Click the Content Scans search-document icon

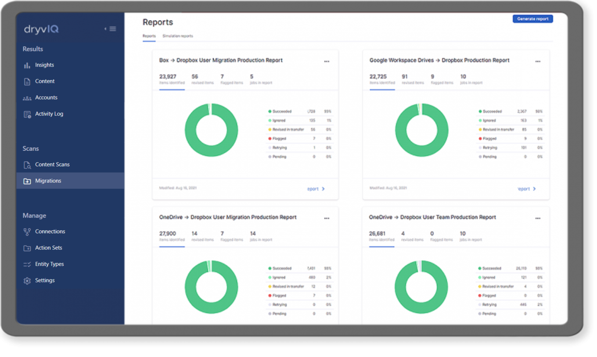point(27,165)
